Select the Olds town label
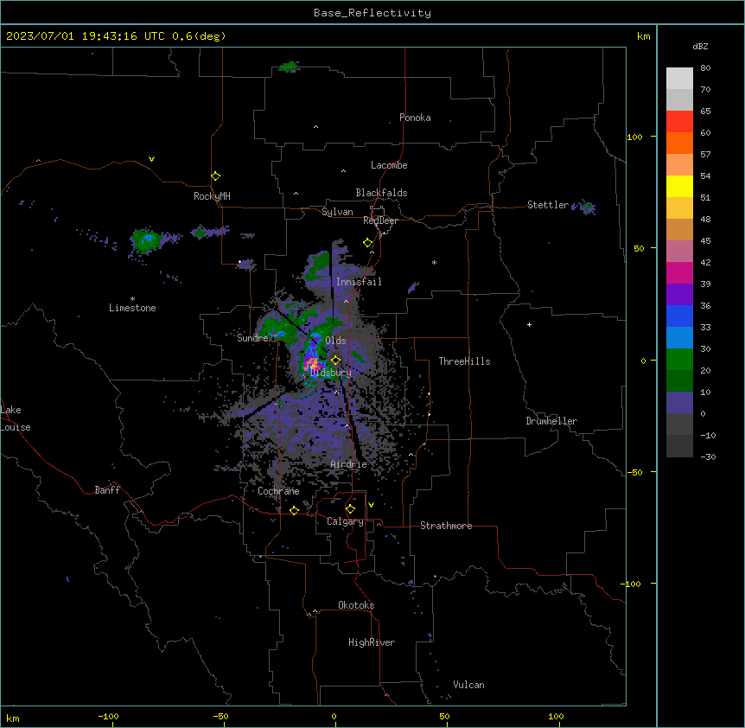Screen dimensions: 745x728 pos(335,341)
